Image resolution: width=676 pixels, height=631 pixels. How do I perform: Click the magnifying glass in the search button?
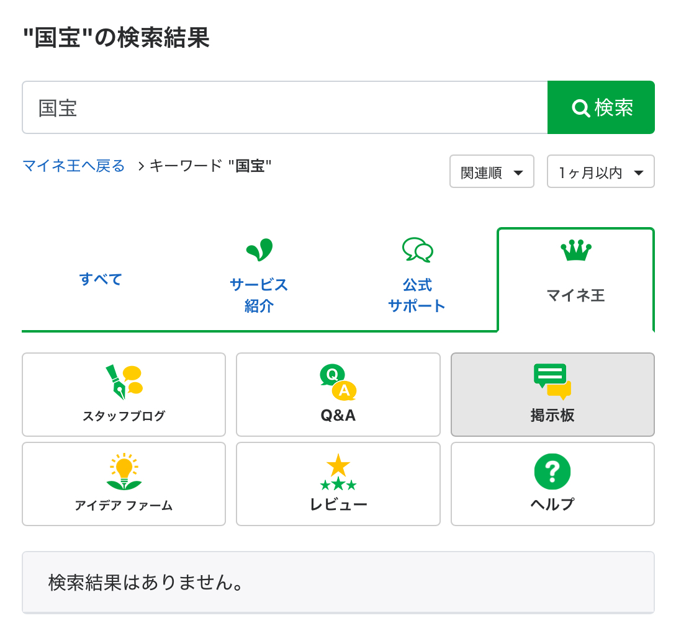(581, 108)
